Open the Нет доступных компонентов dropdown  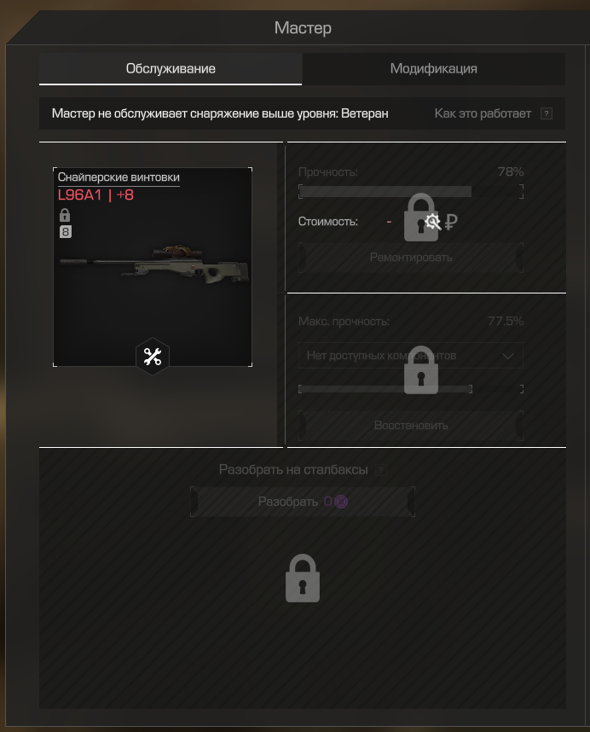coord(410,356)
